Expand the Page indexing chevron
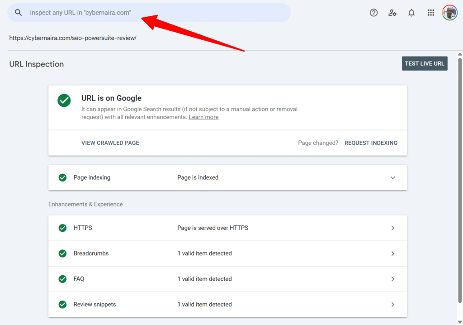This screenshot has height=325, width=463. 393,178
